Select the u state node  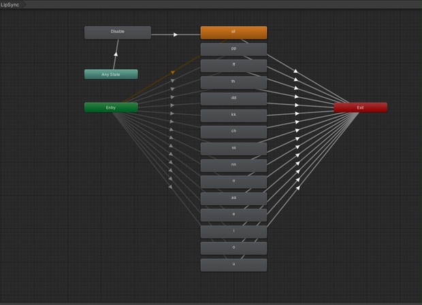[x=233, y=265]
